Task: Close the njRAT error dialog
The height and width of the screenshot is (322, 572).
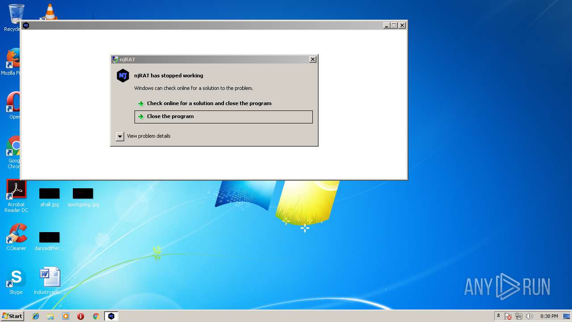Action: pos(313,59)
